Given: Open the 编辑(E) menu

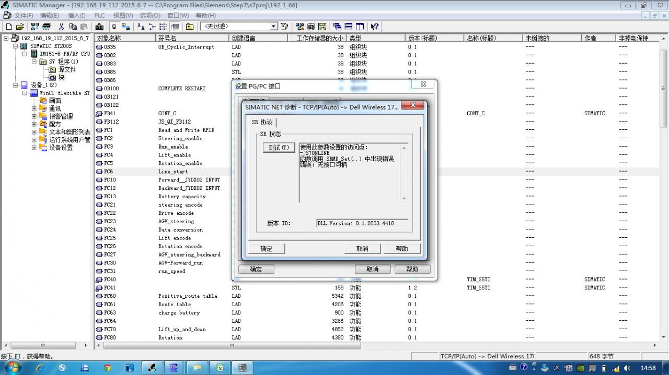Looking at the screenshot, I should pos(50,16).
